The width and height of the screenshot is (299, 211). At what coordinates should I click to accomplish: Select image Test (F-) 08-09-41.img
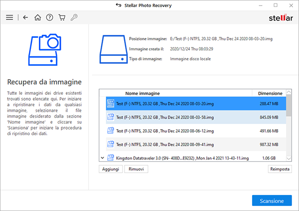[x=164, y=144]
